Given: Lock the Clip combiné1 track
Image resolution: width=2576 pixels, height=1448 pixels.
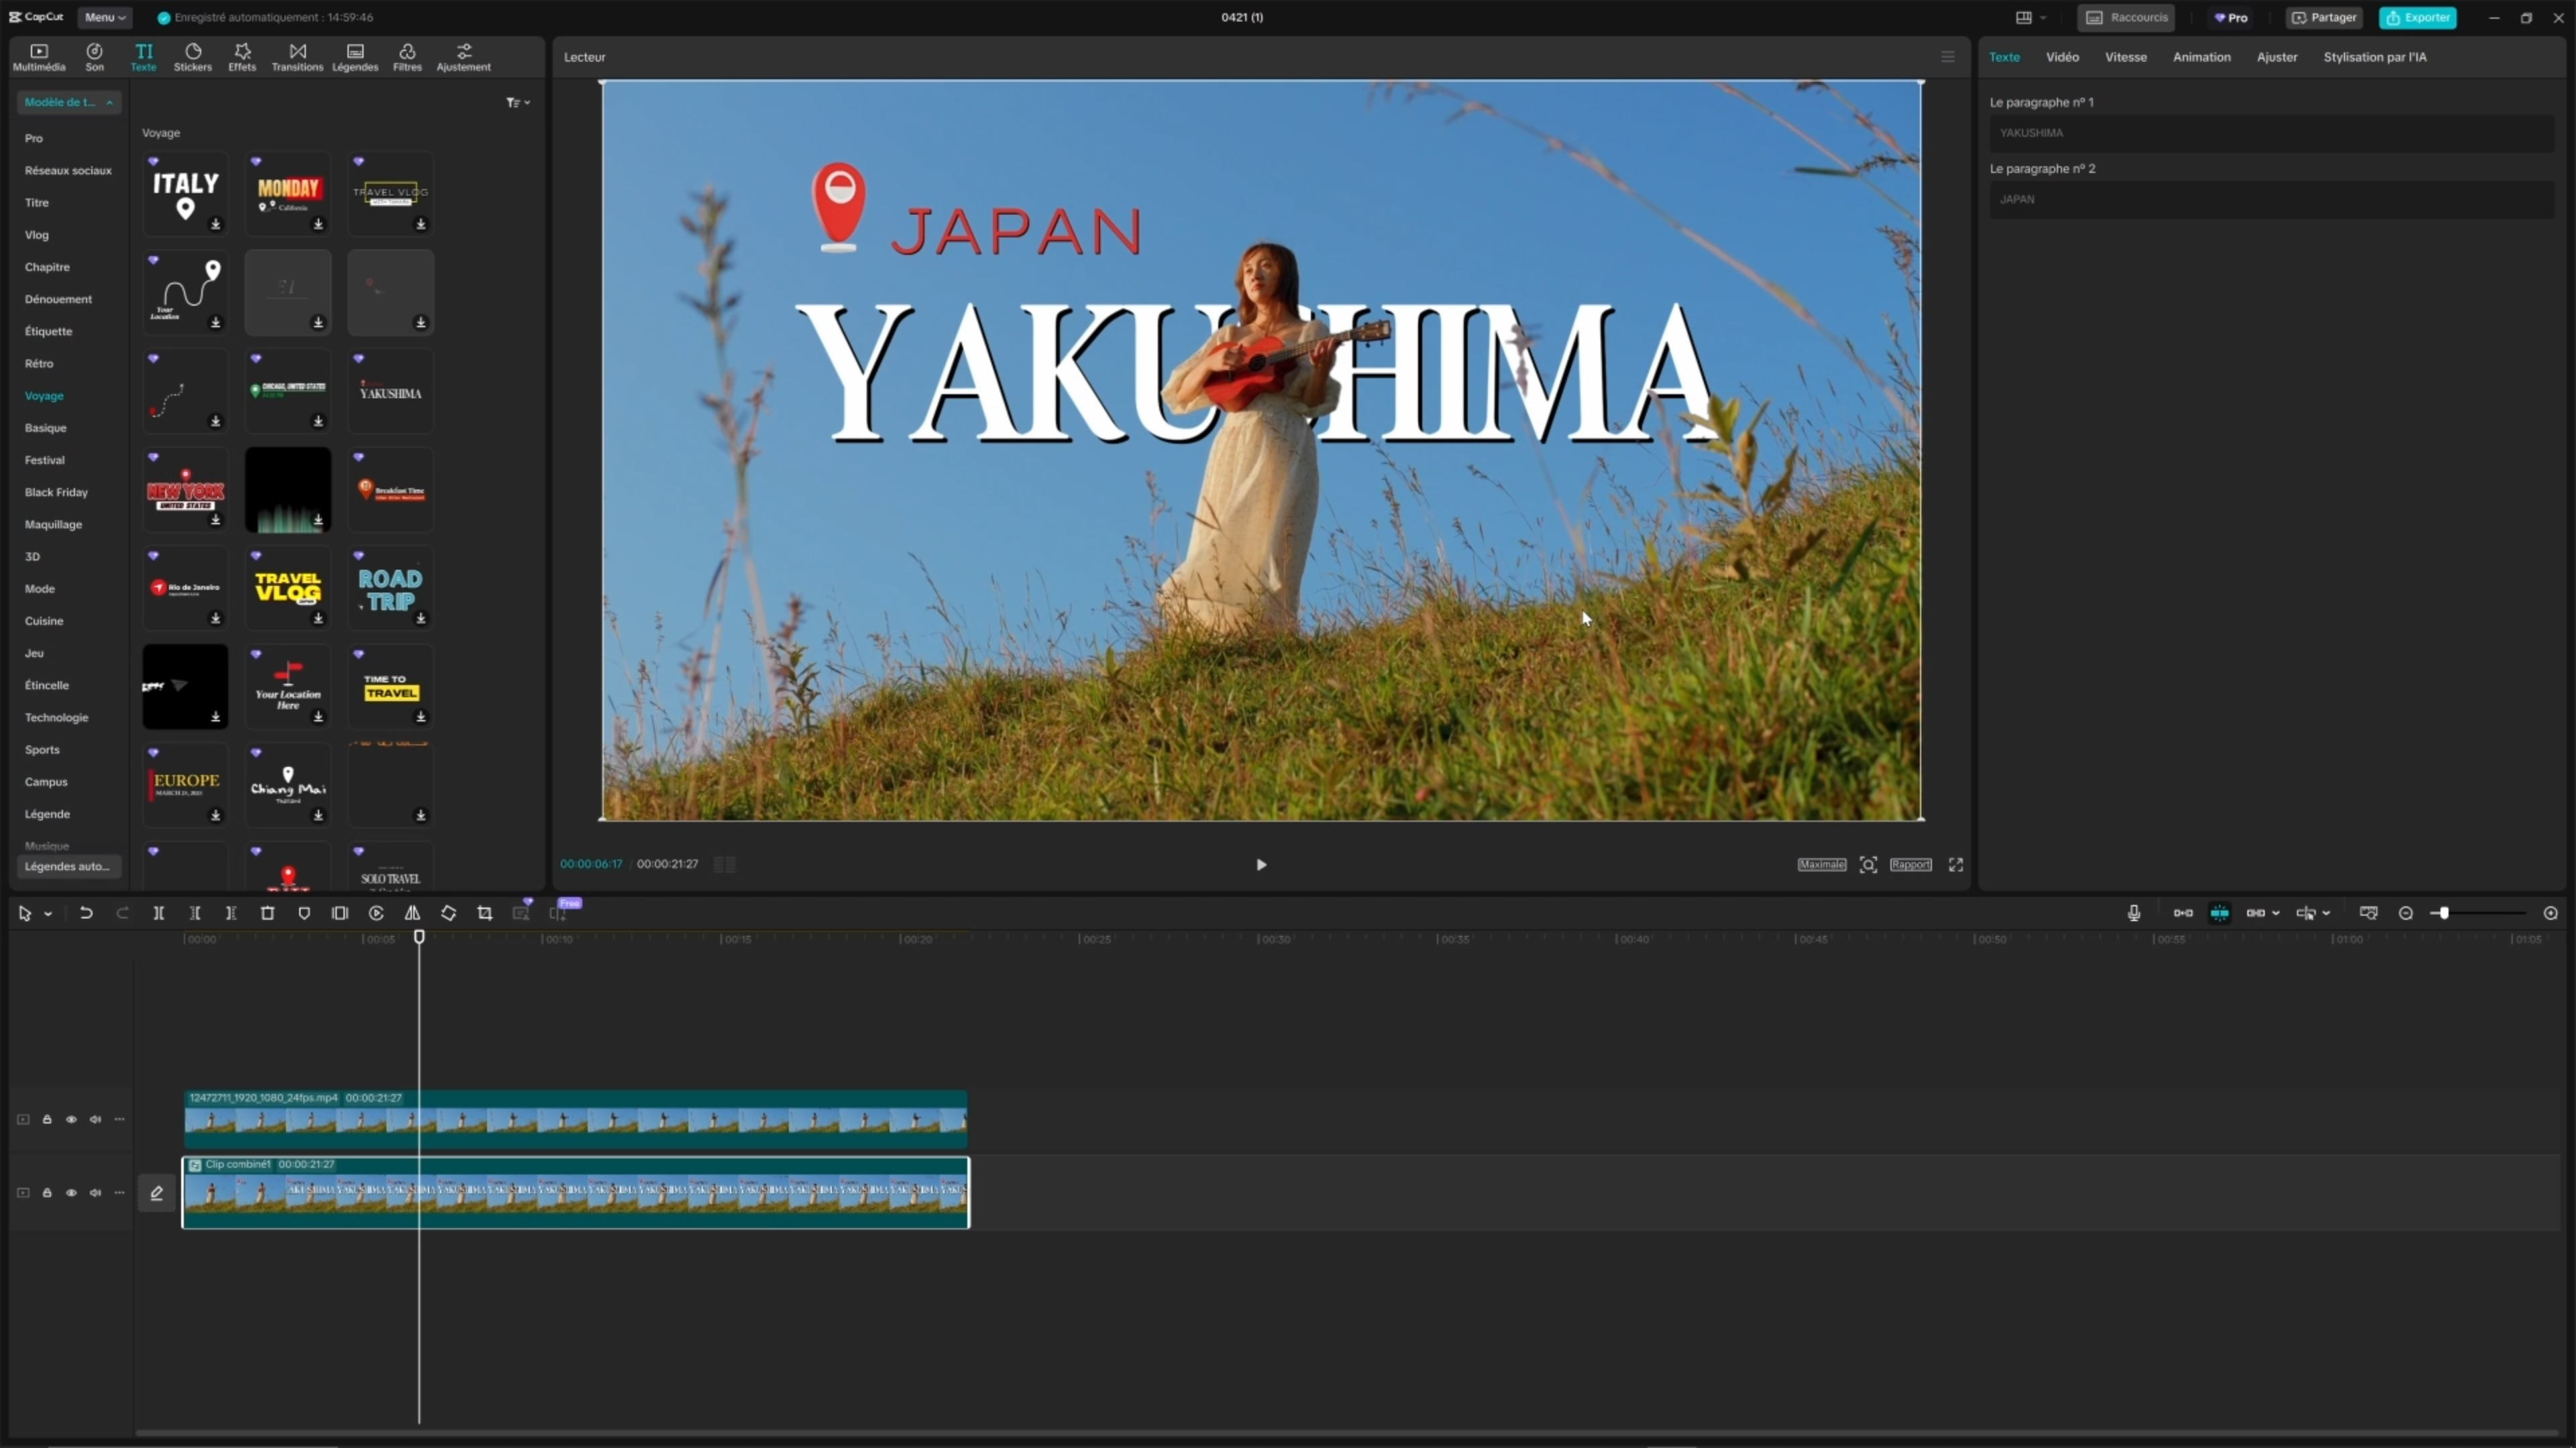Looking at the screenshot, I should pyautogui.click(x=47, y=1193).
